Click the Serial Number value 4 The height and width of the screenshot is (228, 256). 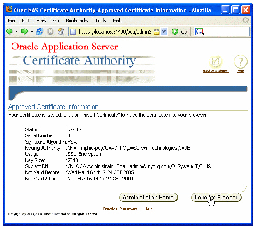[x=69, y=136]
